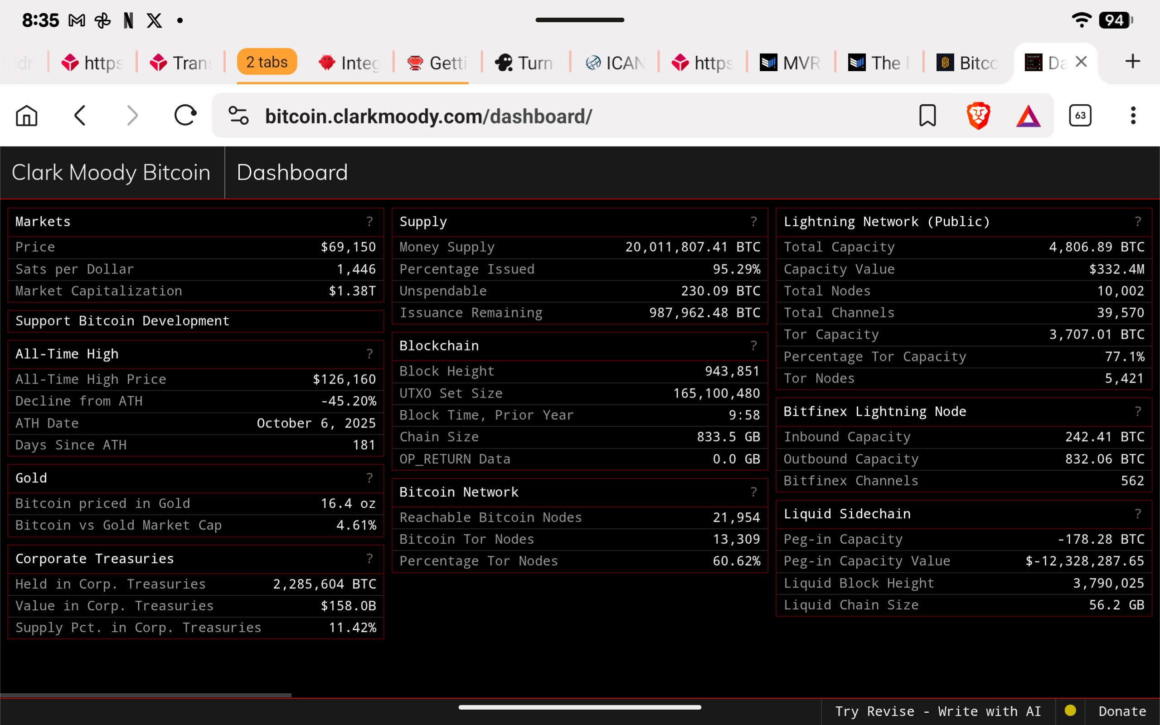Bookmark this page with bookmark icon

927,116
